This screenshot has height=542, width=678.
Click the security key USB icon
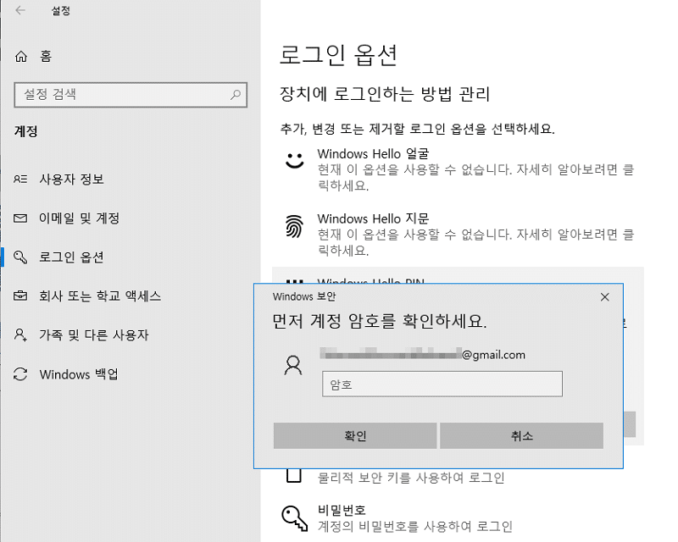click(294, 475)
